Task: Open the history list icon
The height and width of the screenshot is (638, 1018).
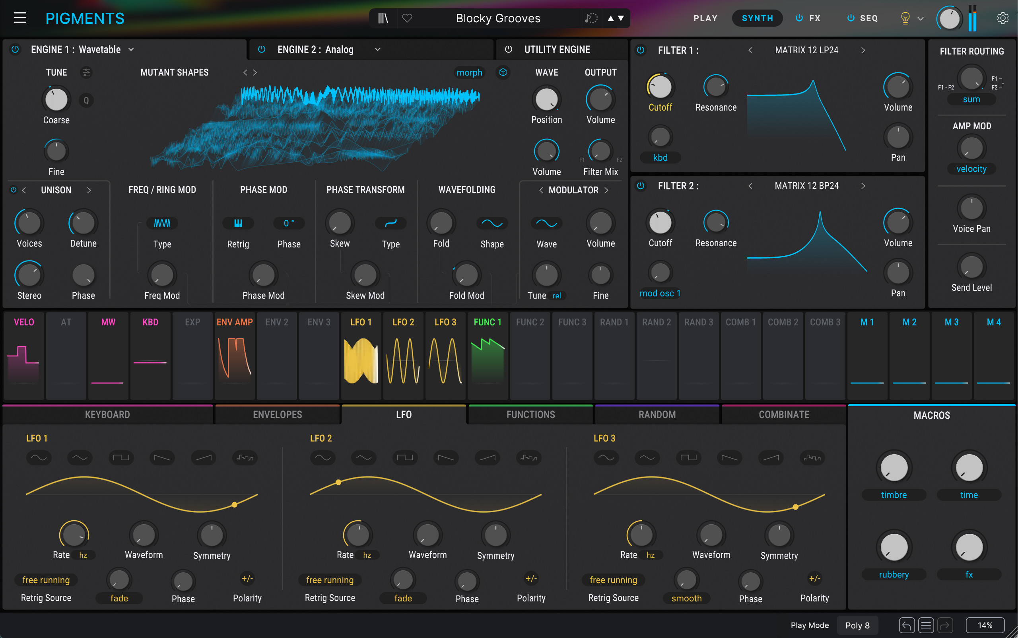Action: pyautogui.click(x=926, y=625)
